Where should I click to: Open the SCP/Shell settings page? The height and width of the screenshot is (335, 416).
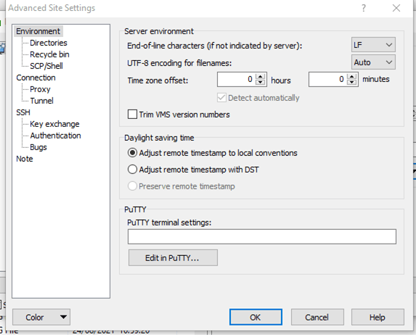coord(46,66)
